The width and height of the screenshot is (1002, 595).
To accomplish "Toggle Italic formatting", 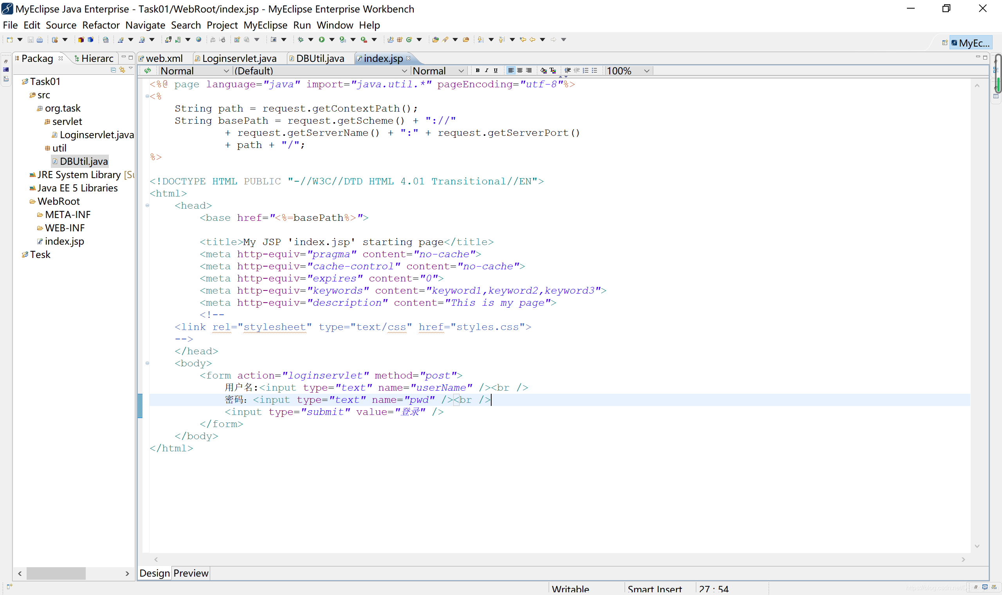I will tap(487, 70).
